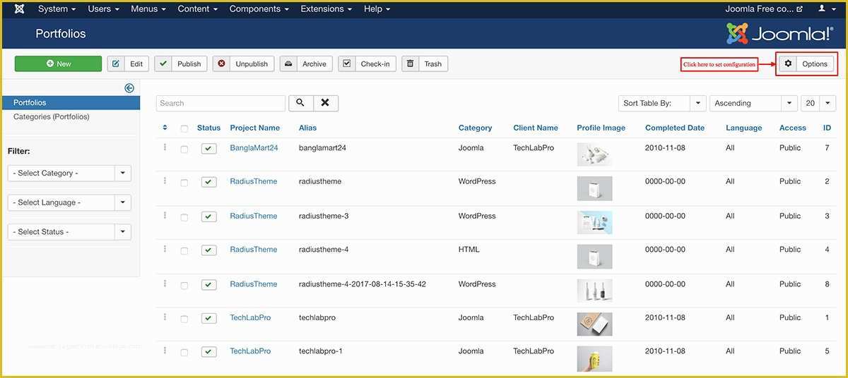Open the System menu
The width and height of the screenshot is (848, 378).
pyautogui.click(x=57, y=9)
